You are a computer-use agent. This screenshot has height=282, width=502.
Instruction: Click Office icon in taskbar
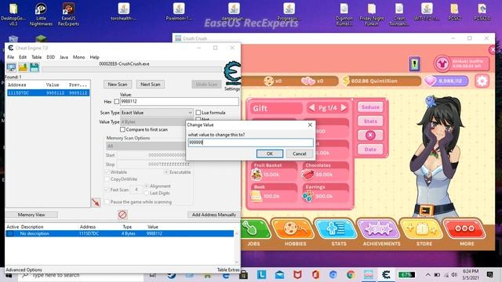[315, 275]
